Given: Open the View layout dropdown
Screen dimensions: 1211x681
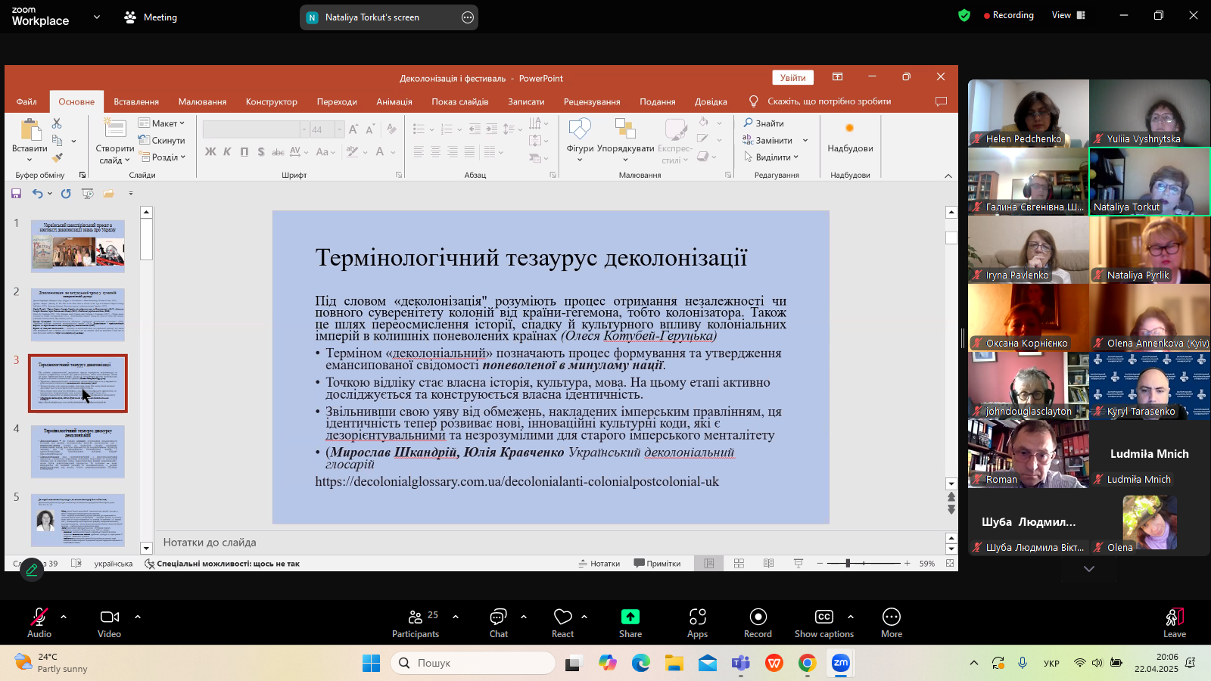Looking at the screenshot, I should (x=1068, y=15).
